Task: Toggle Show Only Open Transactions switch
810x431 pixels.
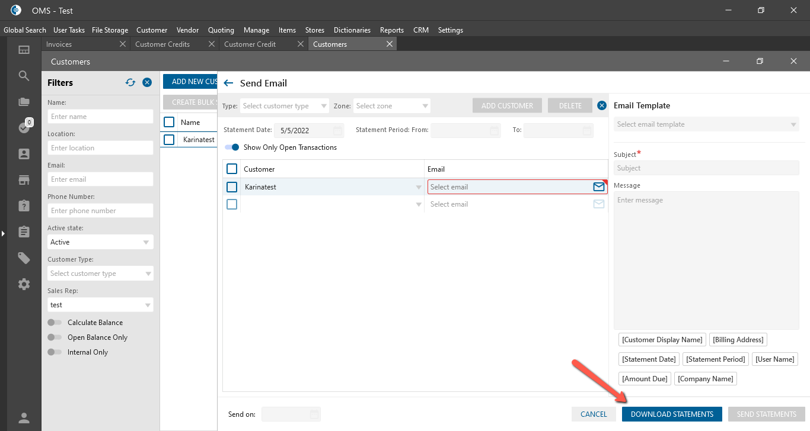Action: click(232, 147)
